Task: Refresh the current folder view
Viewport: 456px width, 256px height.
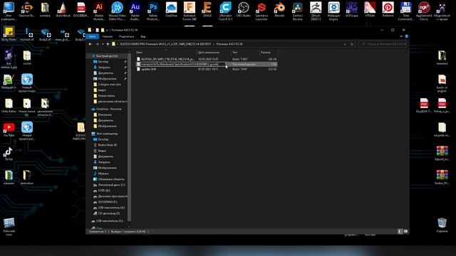Action: tap(351, 44)
